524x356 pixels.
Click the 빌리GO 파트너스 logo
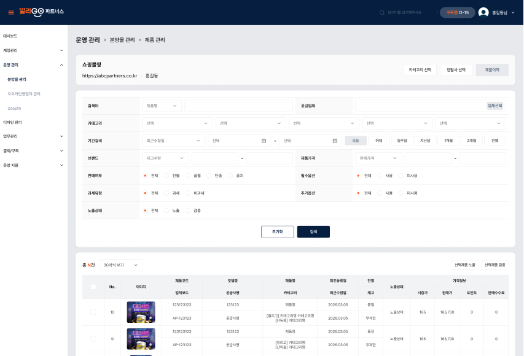click(41, 12)
